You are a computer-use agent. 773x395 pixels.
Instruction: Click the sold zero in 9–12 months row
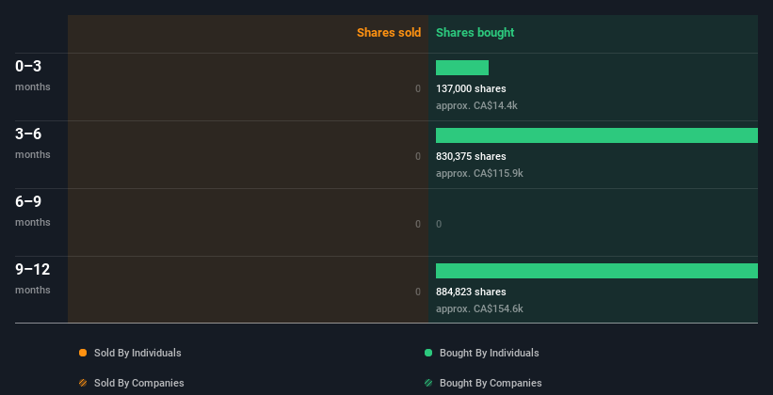[x=418, y=292]
